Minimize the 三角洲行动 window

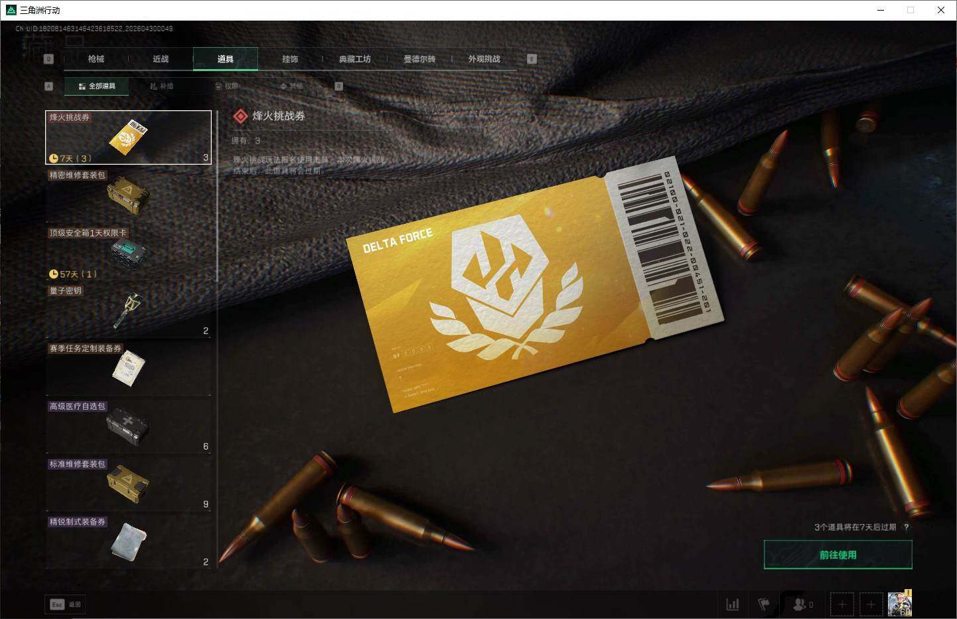point(881,10)
